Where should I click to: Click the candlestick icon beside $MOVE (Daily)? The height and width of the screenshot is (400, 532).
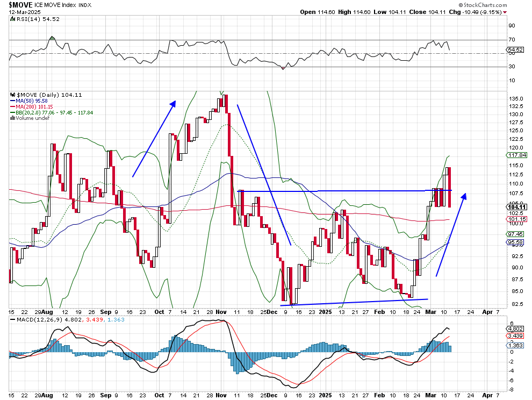12,95
